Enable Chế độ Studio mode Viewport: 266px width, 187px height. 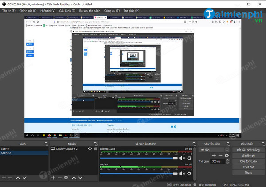pyautogui.click(x=248, y=161)
